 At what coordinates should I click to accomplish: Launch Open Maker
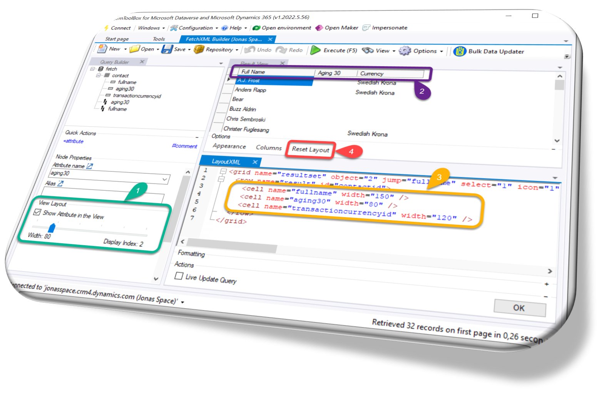(x=319, y=28)
